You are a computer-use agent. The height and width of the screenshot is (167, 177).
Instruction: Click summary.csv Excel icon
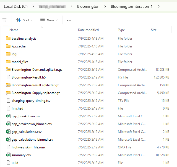point(8,155)
